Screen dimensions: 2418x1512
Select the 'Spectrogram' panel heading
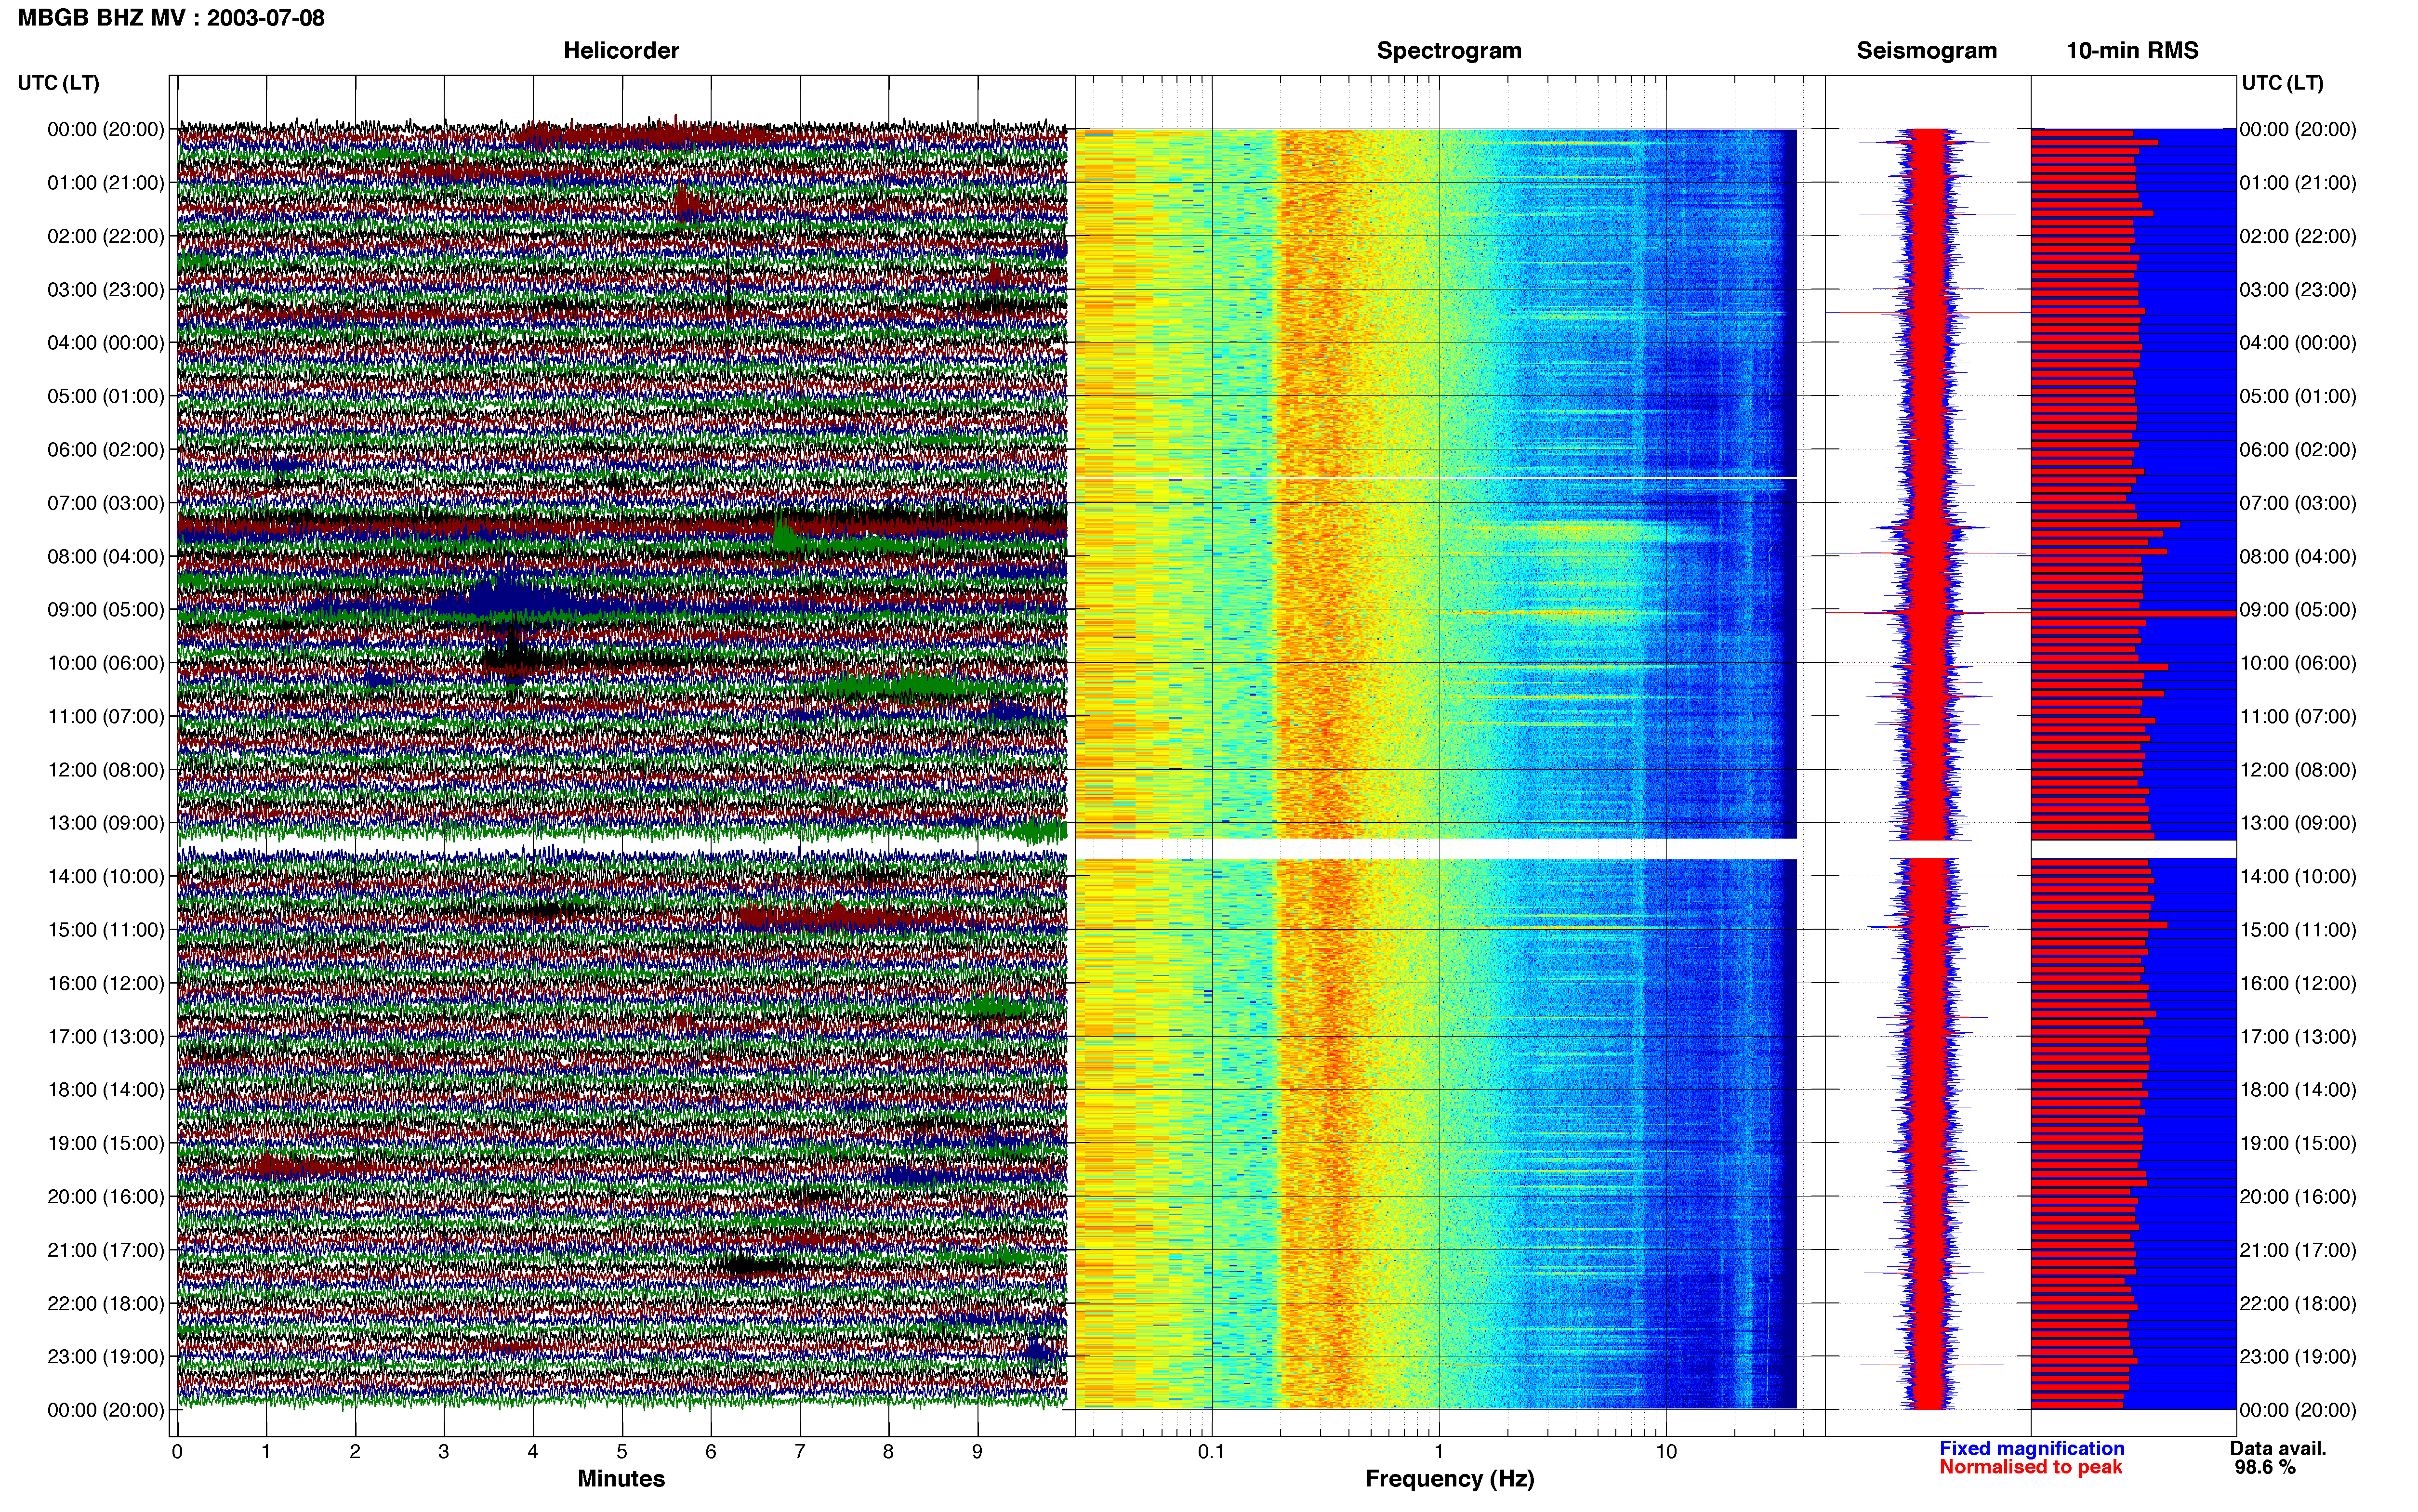[1449, 50]
